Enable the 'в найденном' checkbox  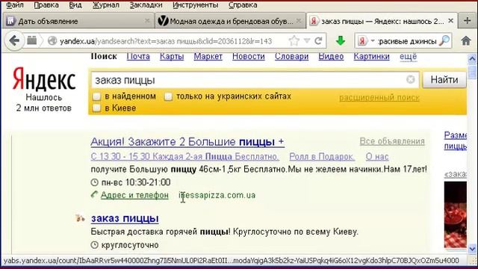96,96
